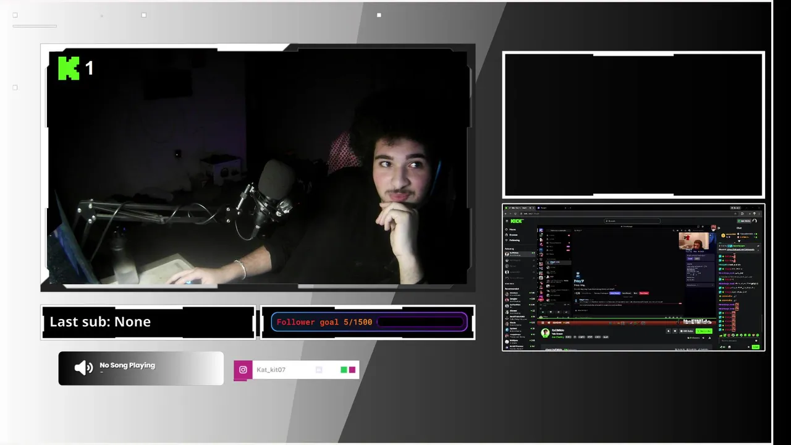791x445 pixels.
Task: Click the green Follow button under the player
Action: 704,331
